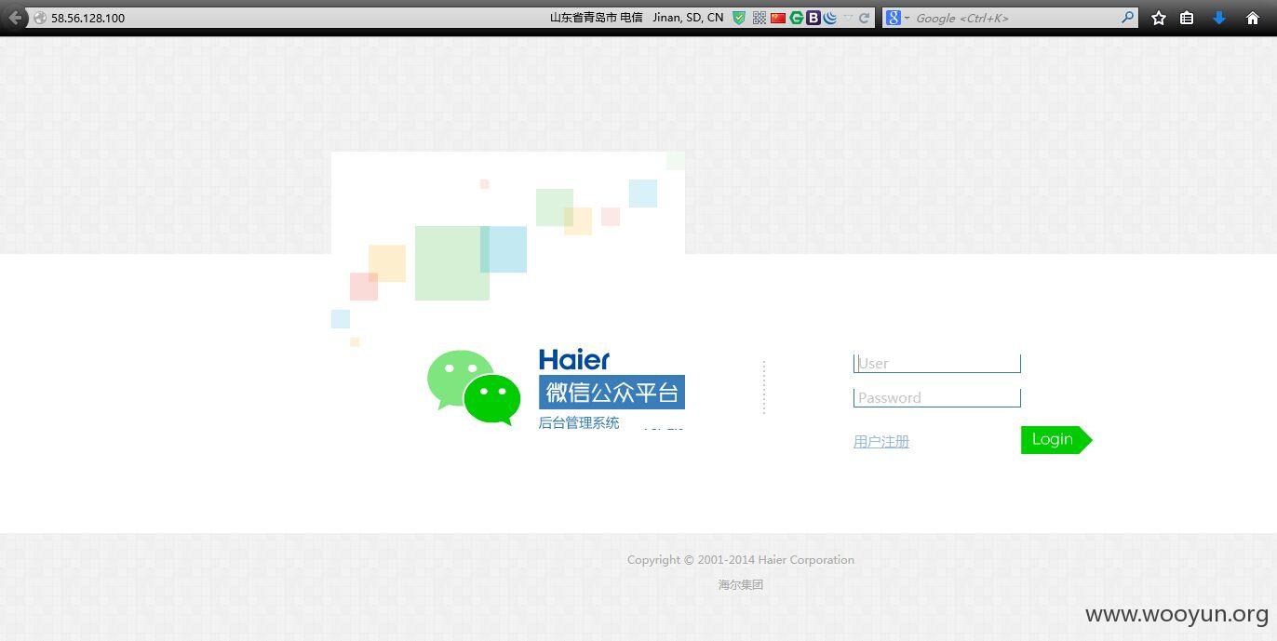The image size is (1277, 641).
Task: Click the 山东省青岛市 电信 label
Action: click(x=596, y=18)
